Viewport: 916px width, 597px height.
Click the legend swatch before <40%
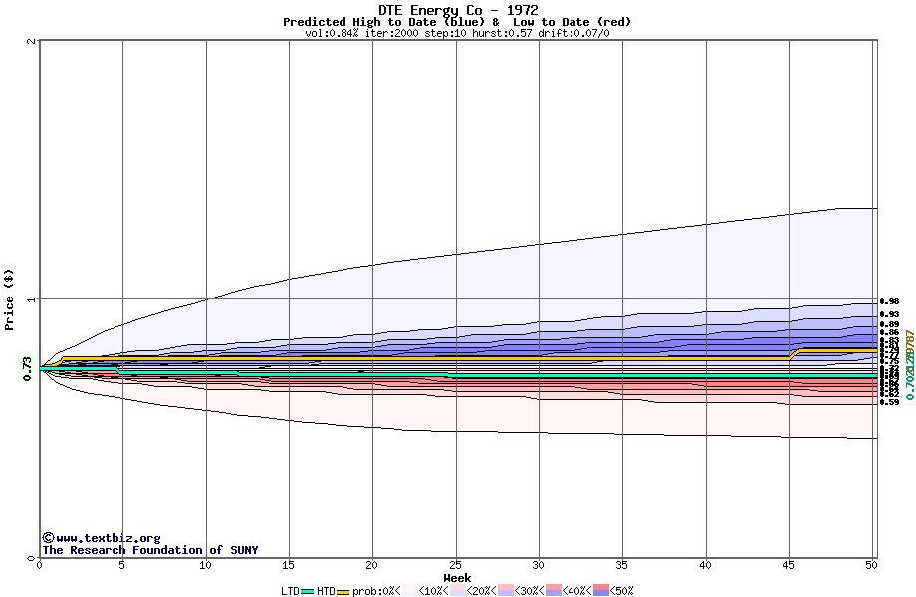(554, 591)
